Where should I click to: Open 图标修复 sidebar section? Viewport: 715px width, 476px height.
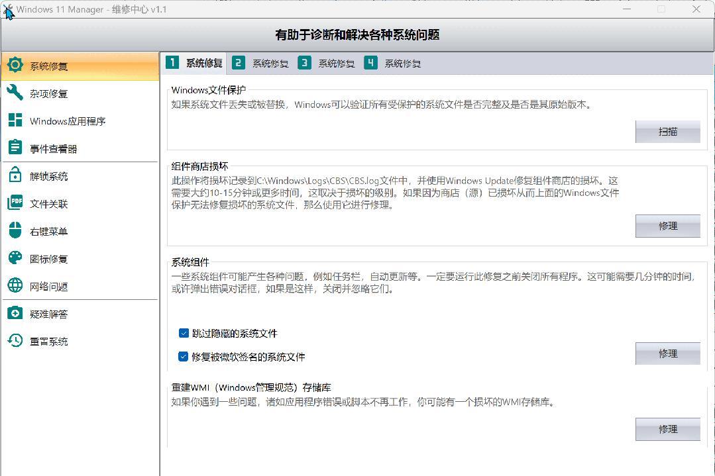coord(80,259)
